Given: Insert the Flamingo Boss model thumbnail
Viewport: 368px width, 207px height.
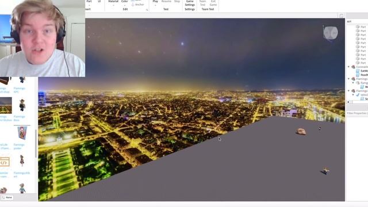Looking at the screenshot, I should 22,105.
